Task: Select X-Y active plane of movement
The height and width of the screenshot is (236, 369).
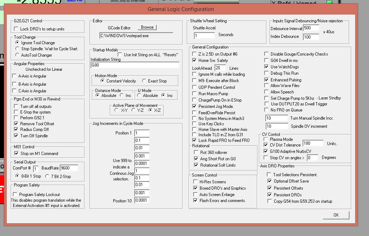Action: pos(116,110)
